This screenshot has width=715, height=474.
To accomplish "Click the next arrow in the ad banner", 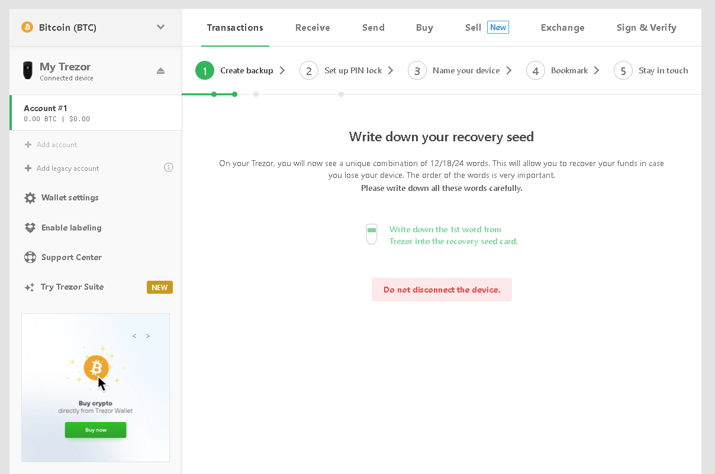I will tap(148, 336).
